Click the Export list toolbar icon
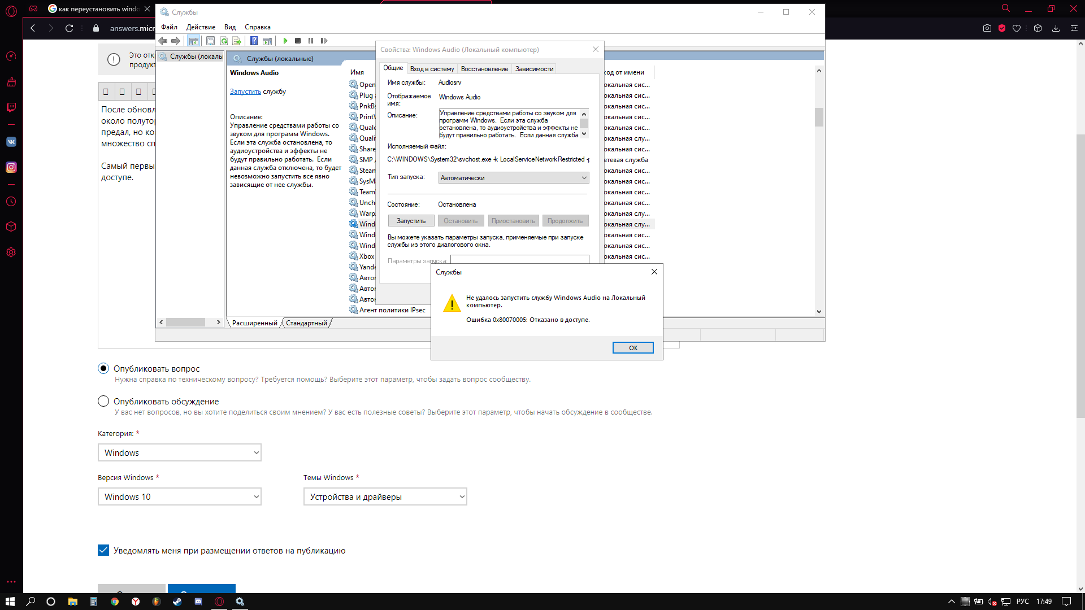The height and width of the screenshot is (610, 1085). pyautogui.click(x=237, y=41)
